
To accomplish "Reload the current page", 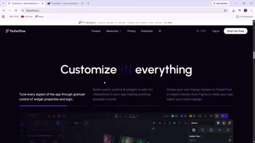I will pos(16,10).
